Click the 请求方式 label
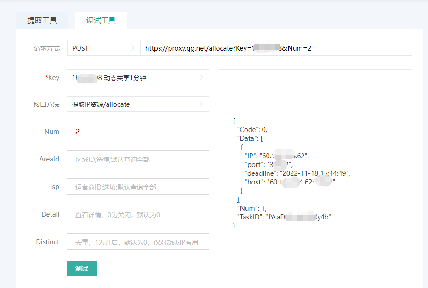Screen dimensions: 428x288 [x=46, y=48]
